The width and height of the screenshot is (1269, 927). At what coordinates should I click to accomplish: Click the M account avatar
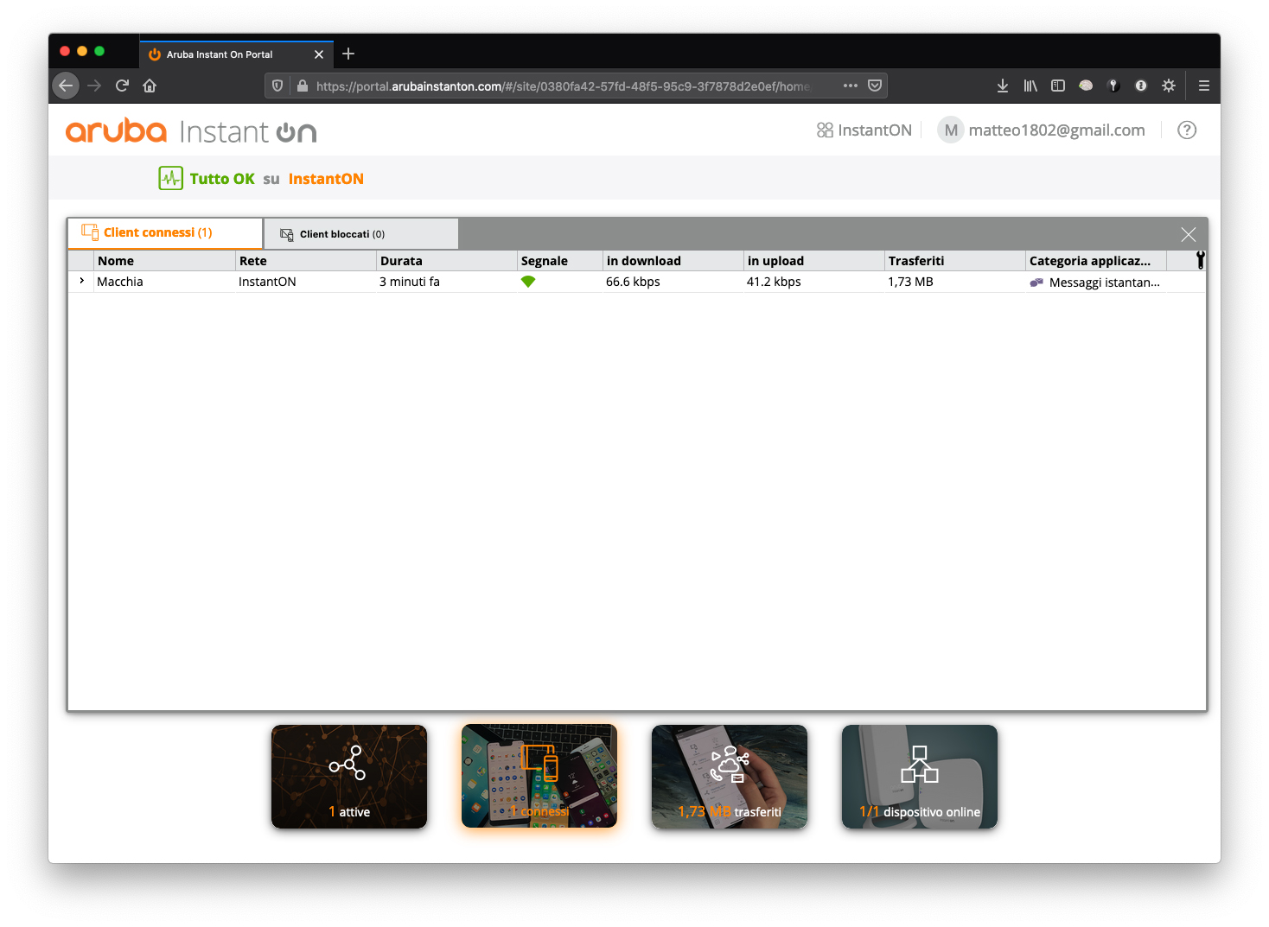tap(951, 130)
